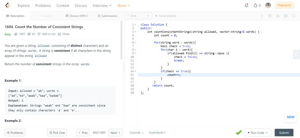The height and width of the screenshot is (138, 300).
Task: Go to Prev problem
Action: click(83, 133)
